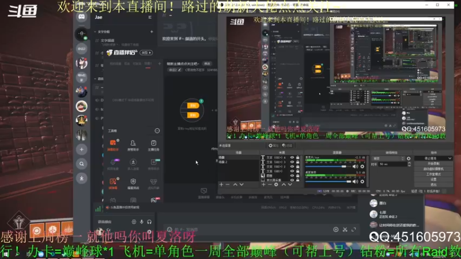Screen dimensions: 461x259
Task: Toggle visibility eye of source 文本 (GDI+) 3
Action: coord(292,162)
